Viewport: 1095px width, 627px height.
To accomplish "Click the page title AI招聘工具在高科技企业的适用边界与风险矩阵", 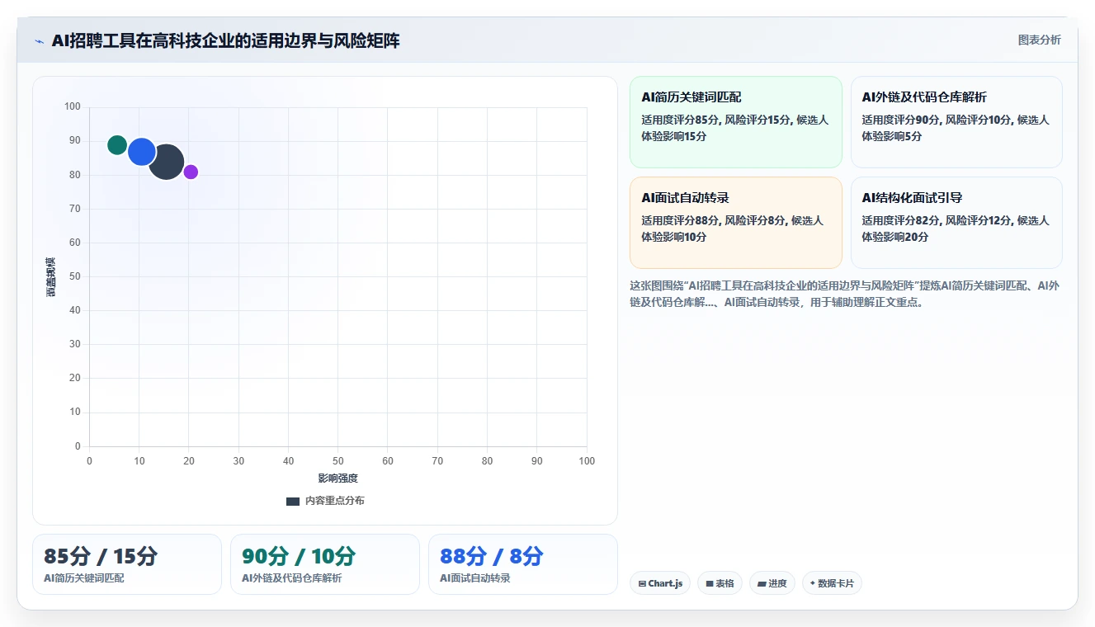I will 225,41.
